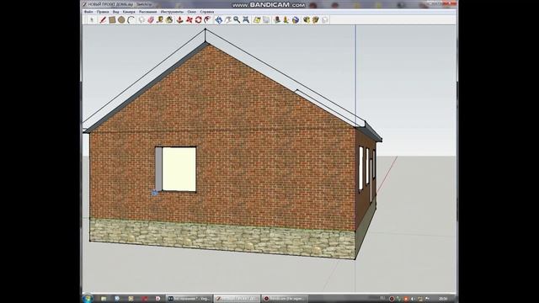This screenshot has width=539, height=303.
Task: Activate the Circle tool
Action: [121, 20]
